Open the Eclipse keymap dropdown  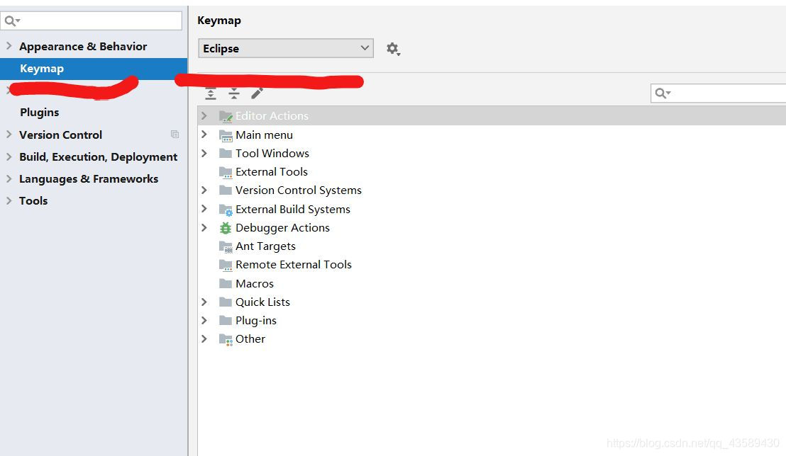(286, 48)
